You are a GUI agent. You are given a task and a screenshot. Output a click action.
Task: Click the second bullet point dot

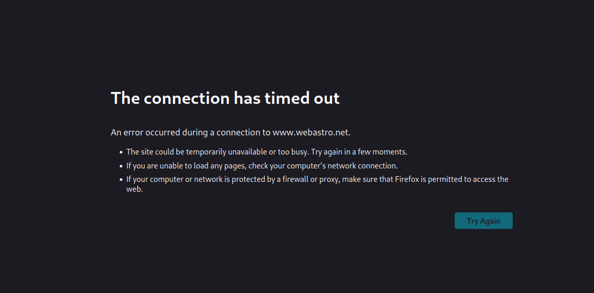[x=121, y=166]
